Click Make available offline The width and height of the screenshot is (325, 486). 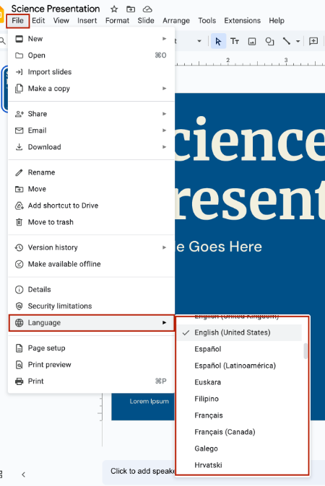click(x=91, y=264)
